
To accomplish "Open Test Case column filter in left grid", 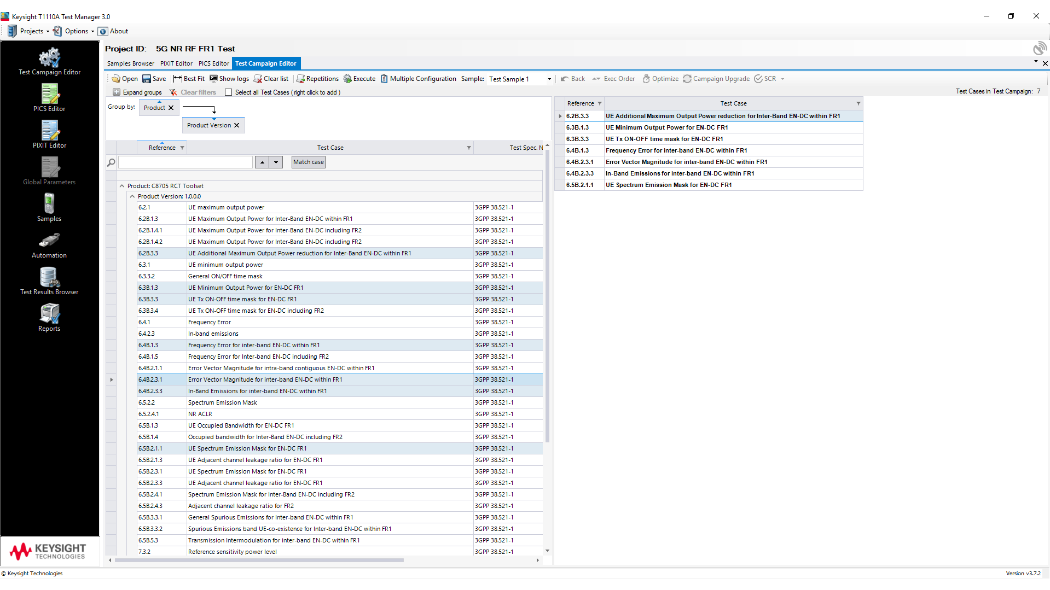I will point(469,148).
